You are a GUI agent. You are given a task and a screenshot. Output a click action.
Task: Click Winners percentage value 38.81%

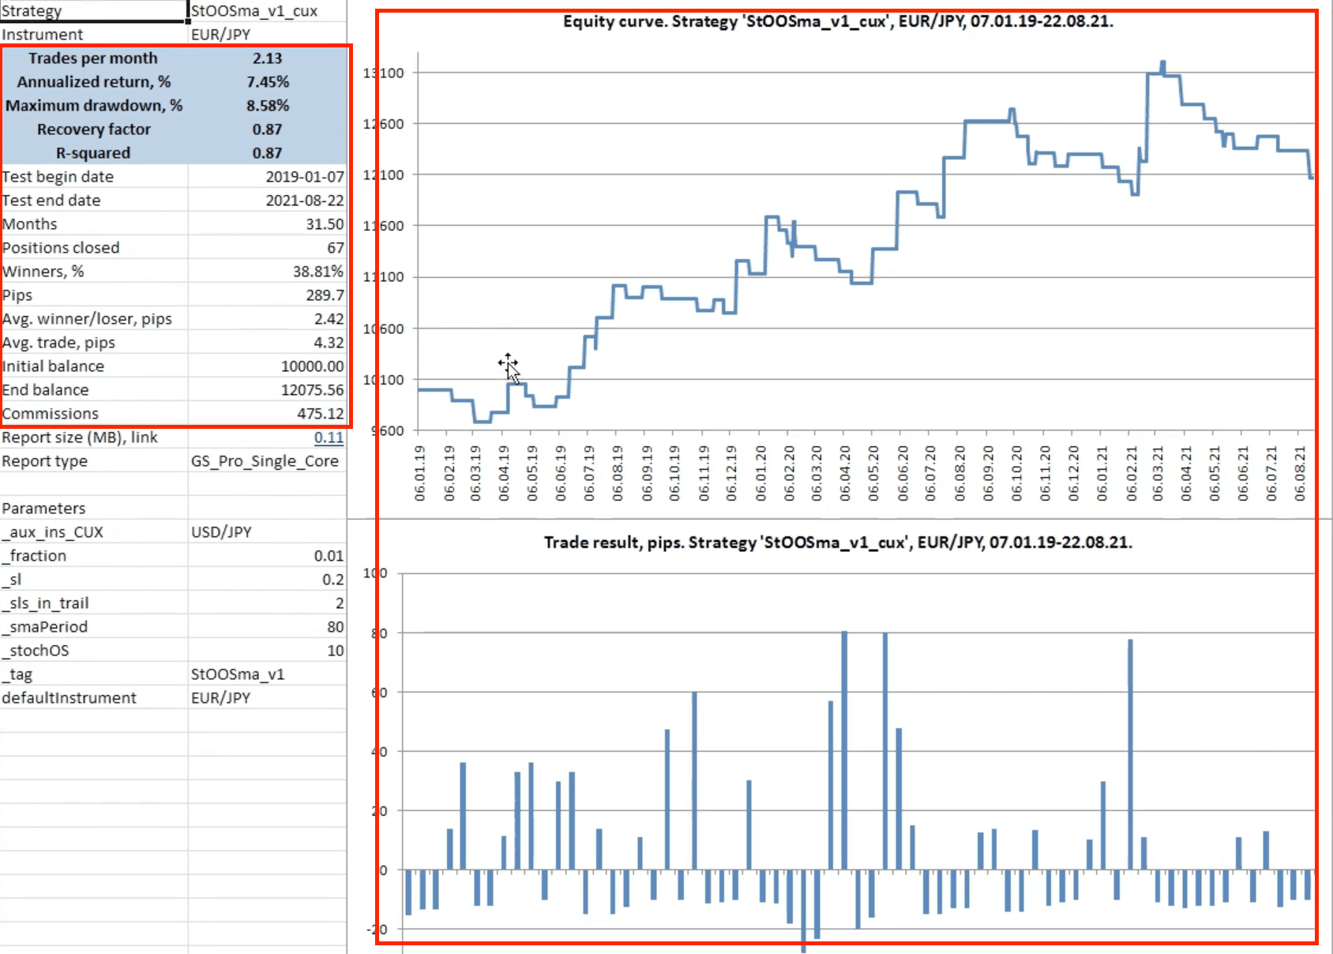(x=318, y=272)
